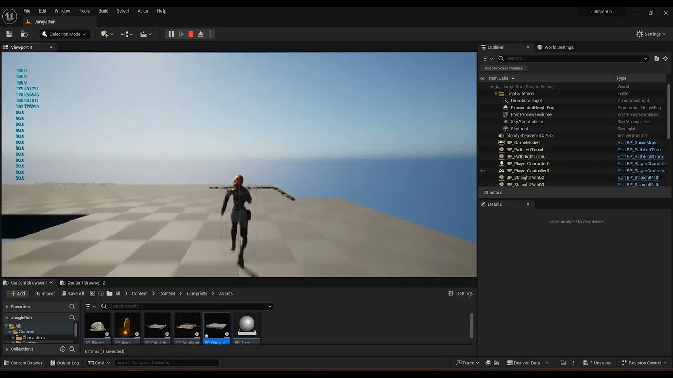Image resolution: width=673 pixels, height=378 pixels.
Task: Open the Content Drawer
Action: coord(23,363)
